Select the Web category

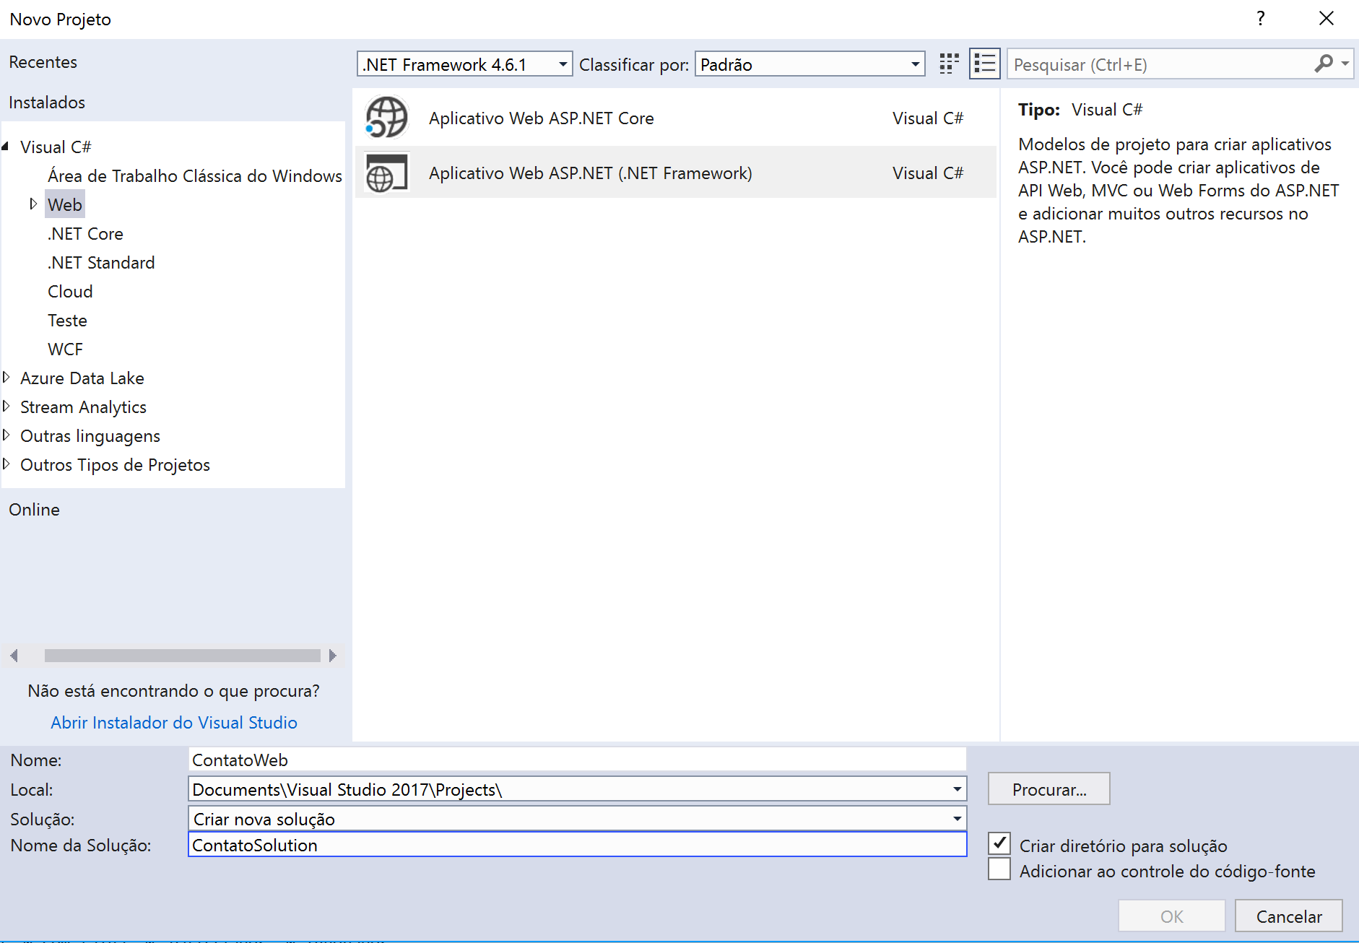[x=65, y=204]
